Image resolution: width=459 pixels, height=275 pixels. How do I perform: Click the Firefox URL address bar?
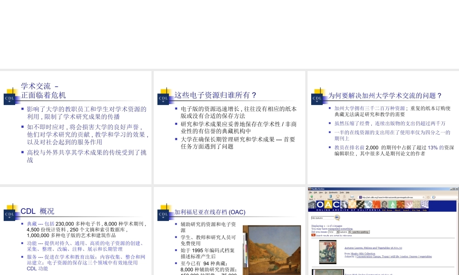(390, 198)
